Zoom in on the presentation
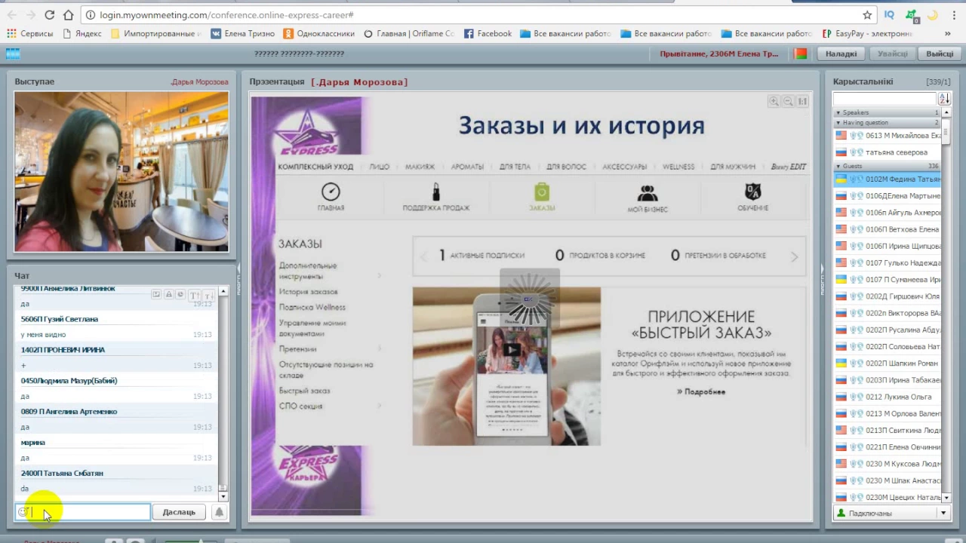 coord(774,101)
